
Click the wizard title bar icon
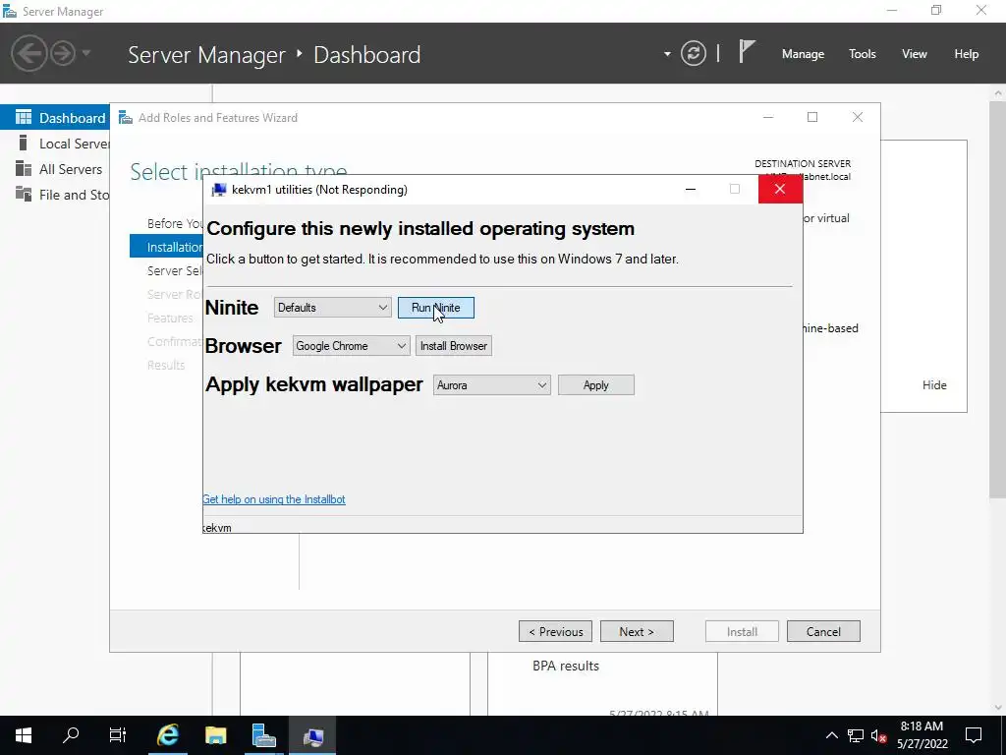(126, 118)
